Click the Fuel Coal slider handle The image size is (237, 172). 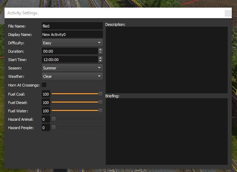[x=101, y=94]
